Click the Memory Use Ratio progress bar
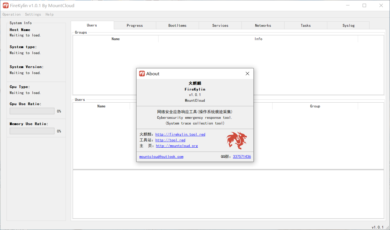The width and height of the screenshot is (390, 230). click(x=32, y=131)
